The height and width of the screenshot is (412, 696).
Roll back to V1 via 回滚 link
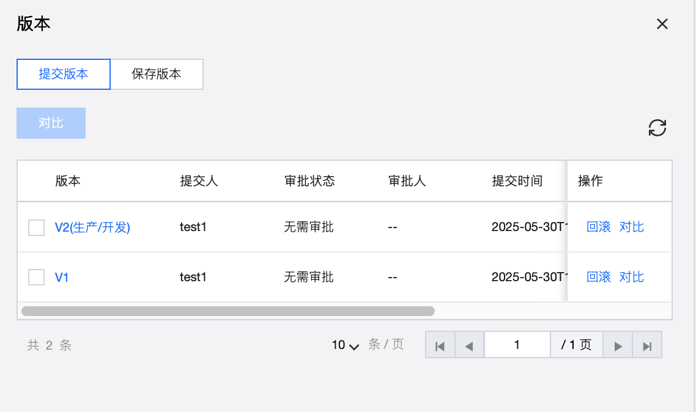599,277
